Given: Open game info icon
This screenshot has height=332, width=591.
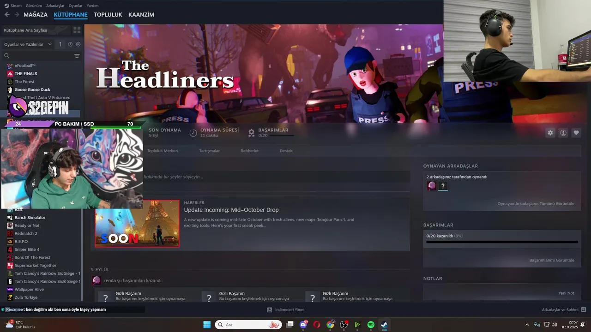Looking at the screenshot, I should (x=563, y=133).
